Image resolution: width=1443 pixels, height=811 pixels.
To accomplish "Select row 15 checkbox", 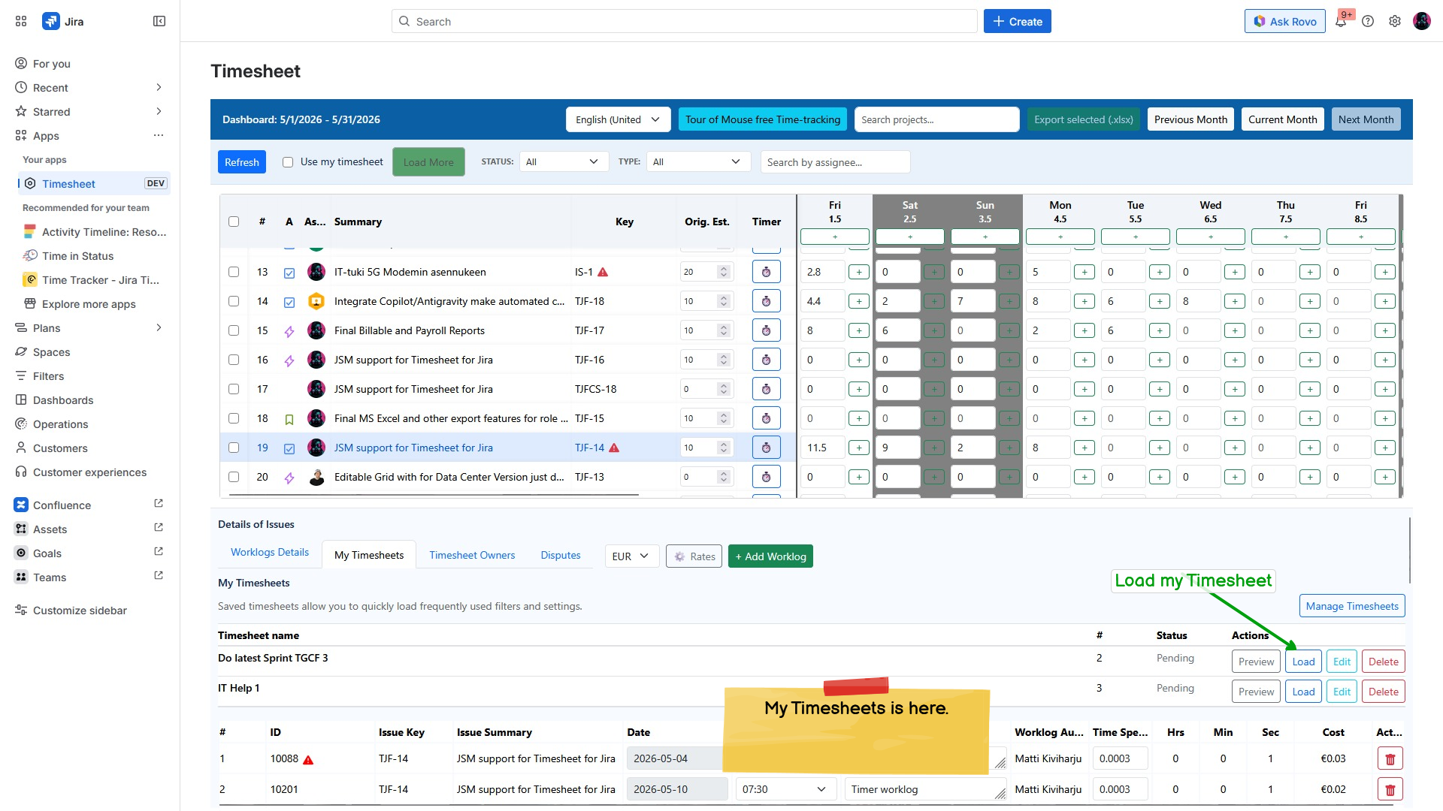I will click(234, 330).
